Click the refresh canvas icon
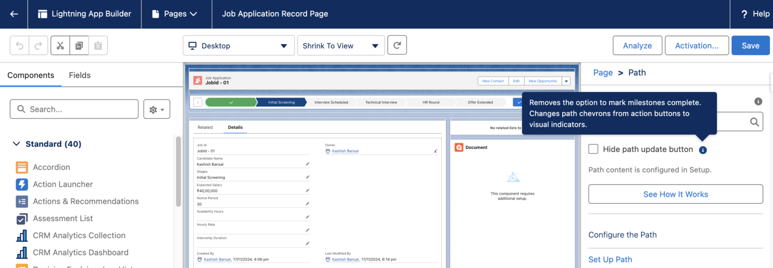 click(x=397, y=45)
